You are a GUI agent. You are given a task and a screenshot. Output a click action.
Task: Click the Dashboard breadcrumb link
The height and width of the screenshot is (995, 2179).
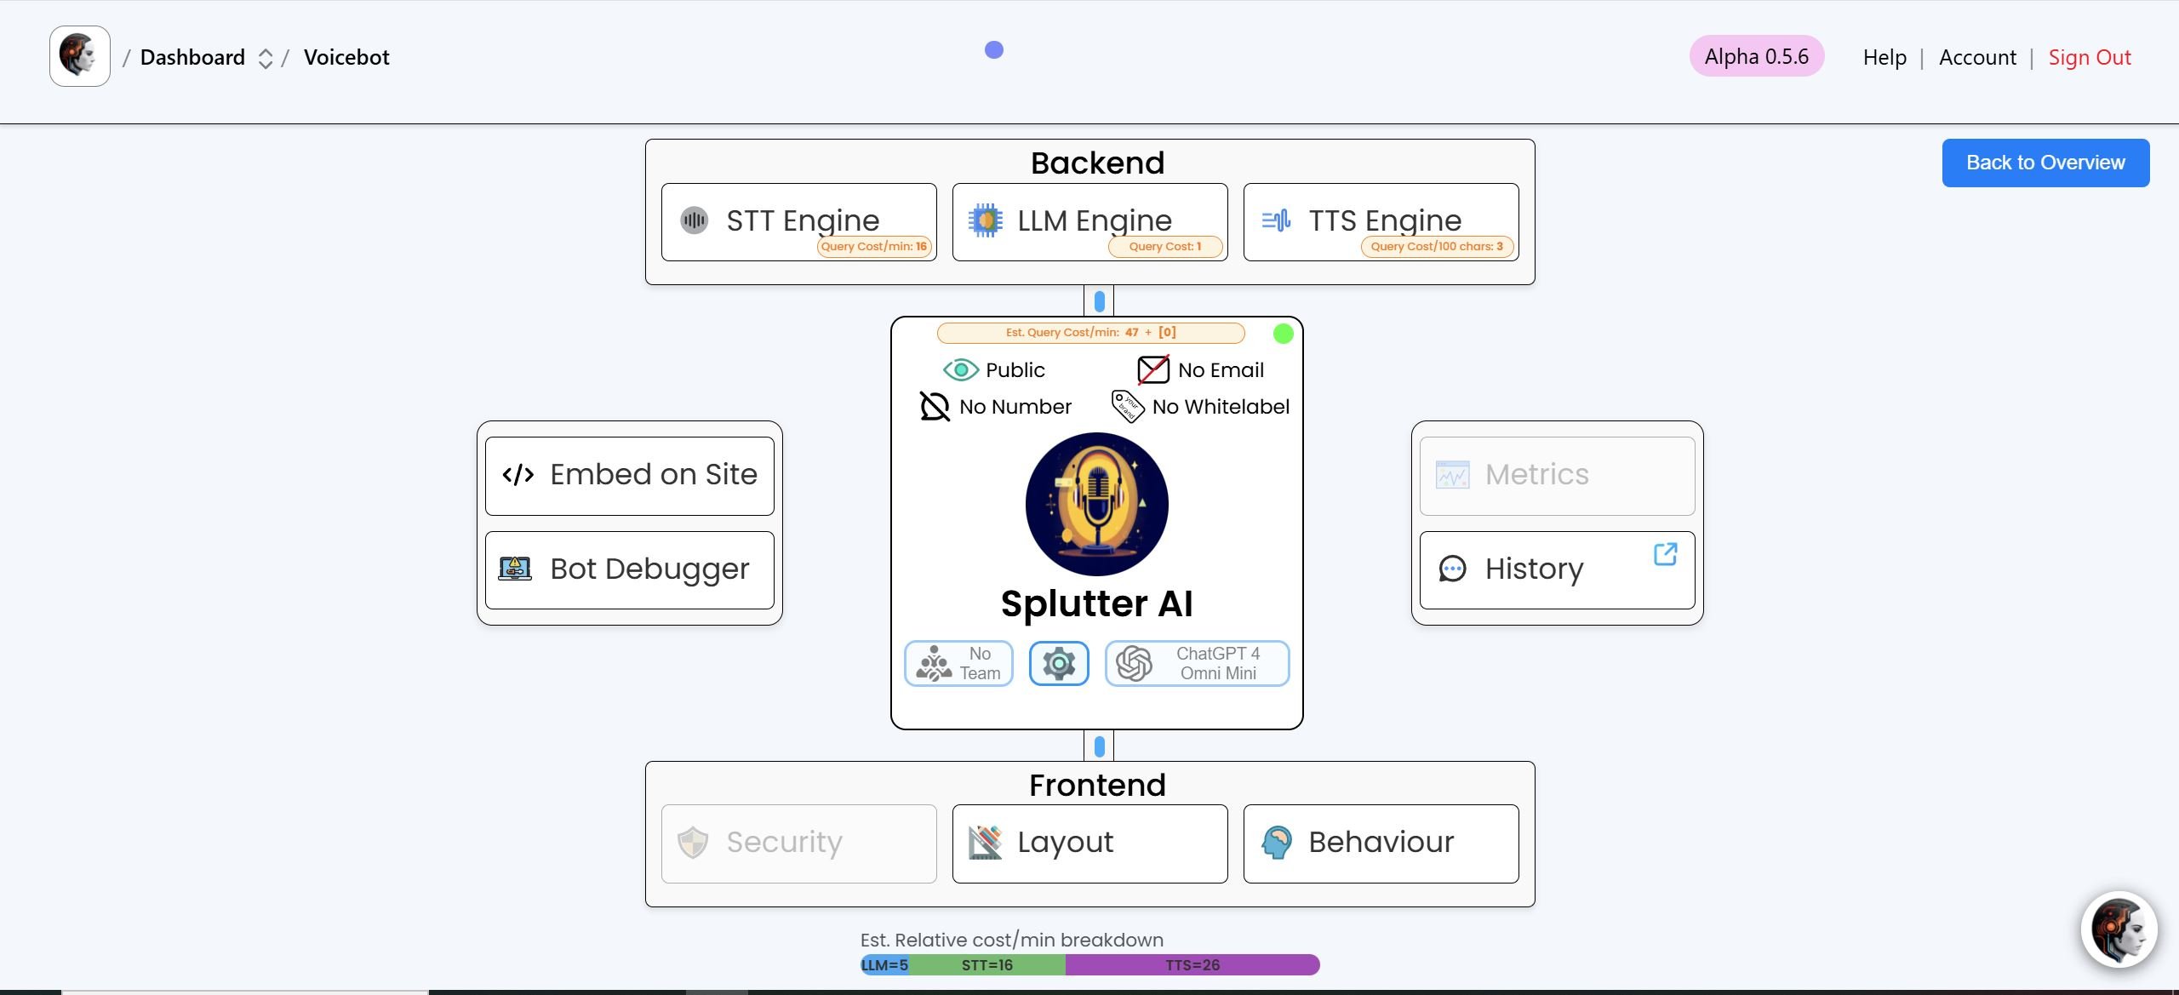click(192, 55)
